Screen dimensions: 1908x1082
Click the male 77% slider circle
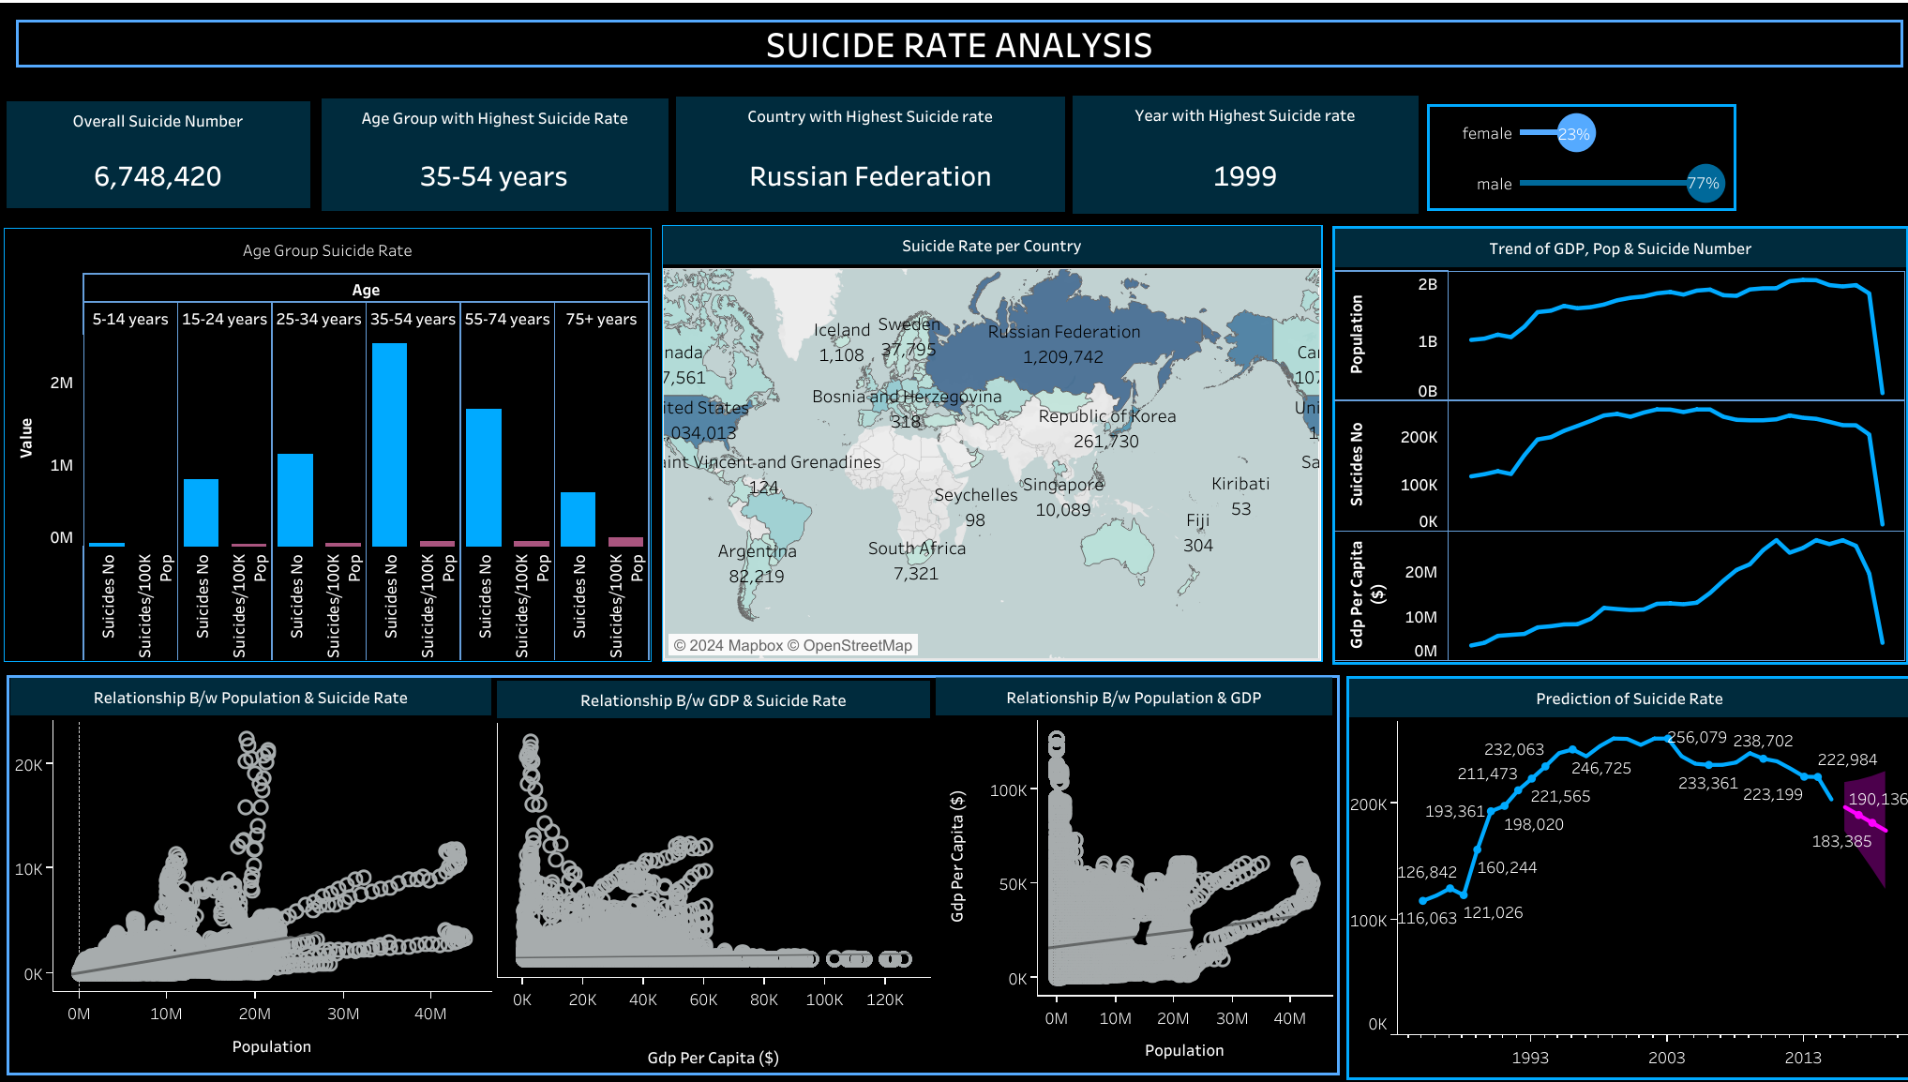pos(1705,184)
